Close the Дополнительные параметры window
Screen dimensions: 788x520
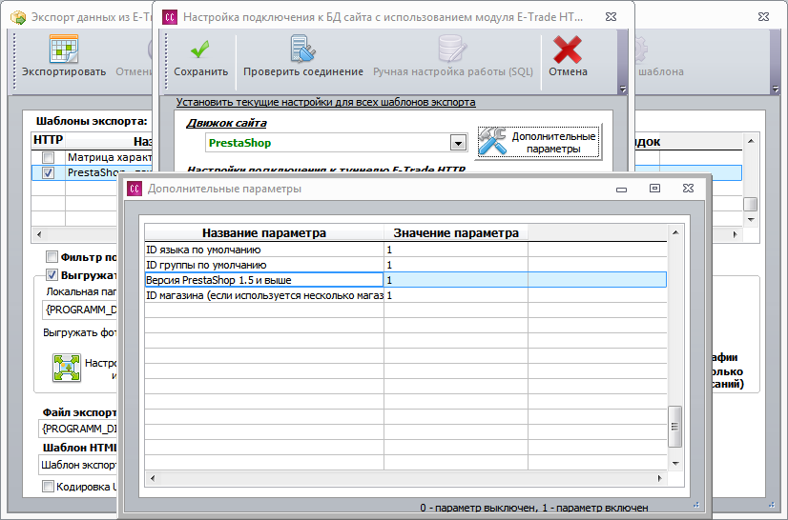coord(688,189)
